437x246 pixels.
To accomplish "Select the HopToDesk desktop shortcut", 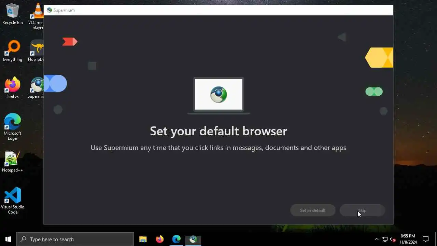I will tap(37, 51).
